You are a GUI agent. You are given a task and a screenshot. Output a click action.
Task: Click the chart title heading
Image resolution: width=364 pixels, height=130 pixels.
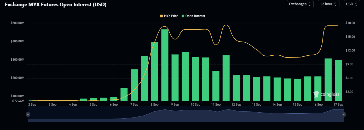point(56,5)
